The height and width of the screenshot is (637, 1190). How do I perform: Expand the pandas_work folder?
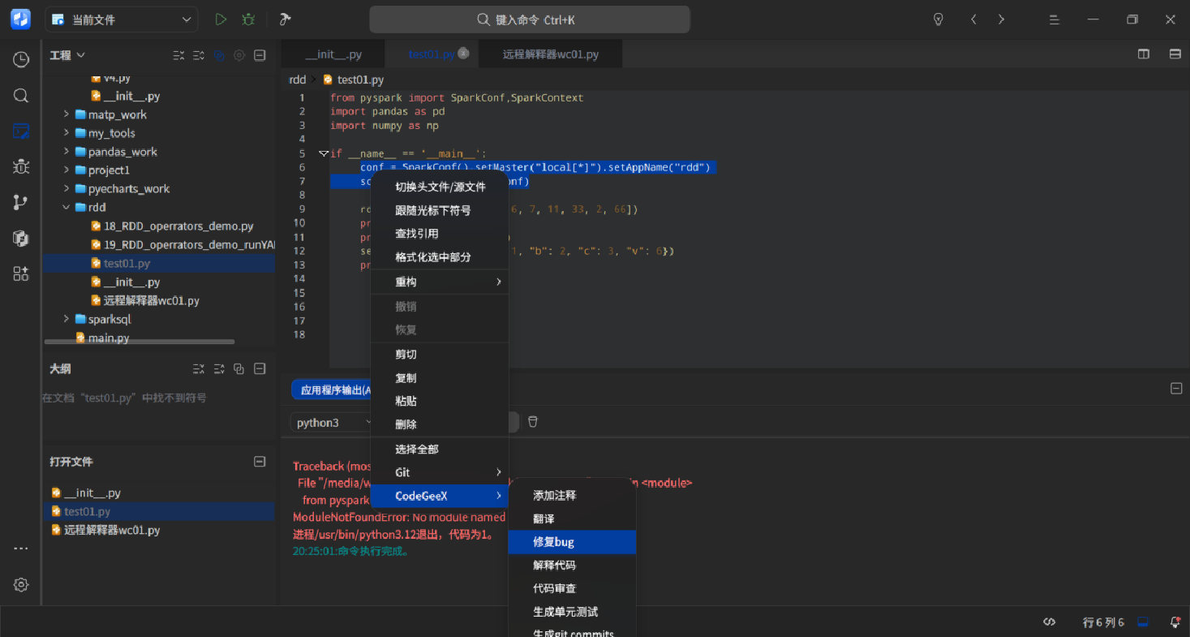pos(67,152)
